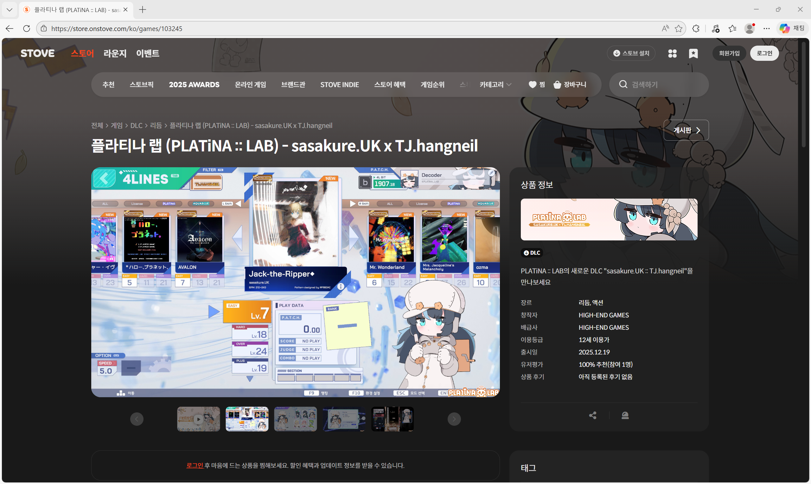
Task: Open the STOVE apps grid icon
Action: pyautogui.click(x=672, y=53)
